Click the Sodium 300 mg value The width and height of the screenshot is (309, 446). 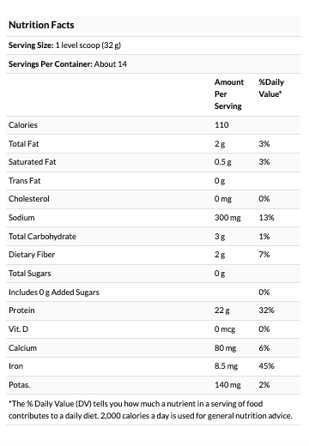pos(227,218)
